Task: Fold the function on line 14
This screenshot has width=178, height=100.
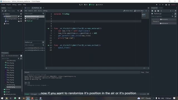Action: click(53, 45)
